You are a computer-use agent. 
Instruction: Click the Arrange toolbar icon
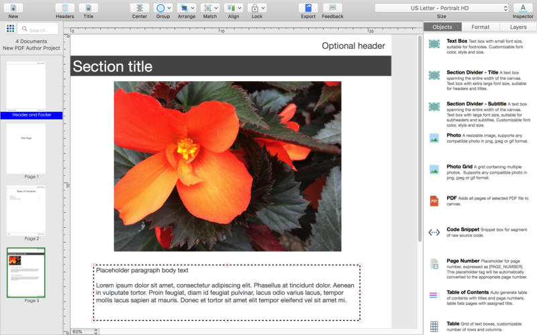[x=184, y=8]
